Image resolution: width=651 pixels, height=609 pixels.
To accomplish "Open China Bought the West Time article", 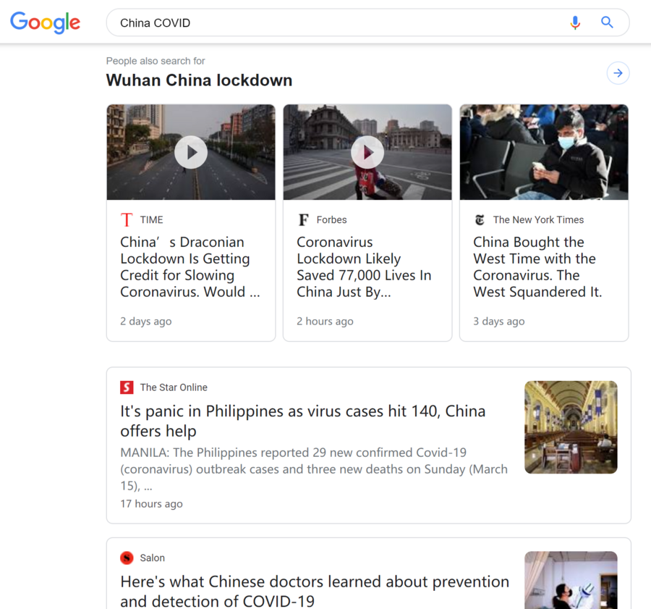I will pyautogui.click(x=537, y=267).
